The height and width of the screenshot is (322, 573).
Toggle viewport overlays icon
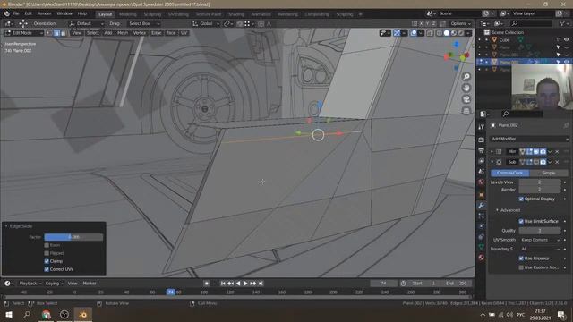click(414, 33)
